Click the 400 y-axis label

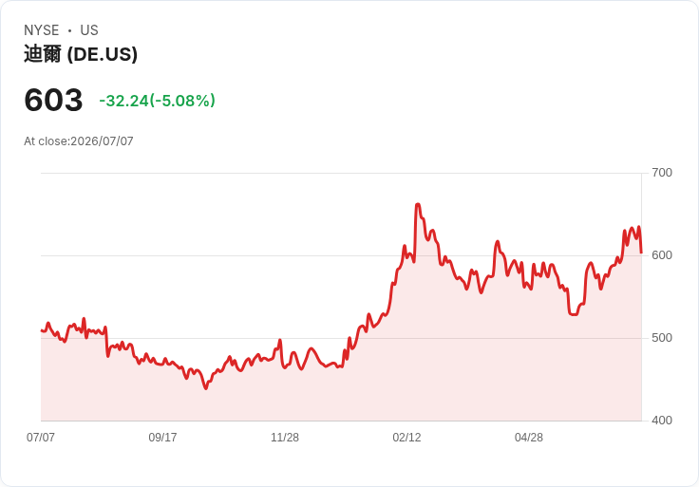[662, 421]
